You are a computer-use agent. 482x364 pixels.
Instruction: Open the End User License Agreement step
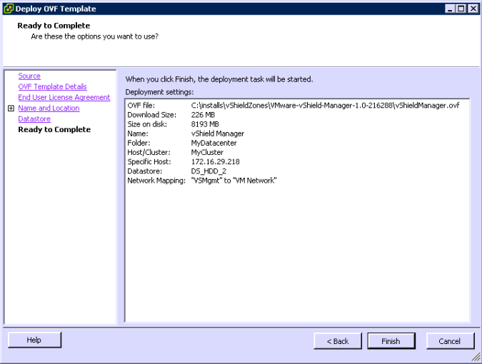[64, 98]
